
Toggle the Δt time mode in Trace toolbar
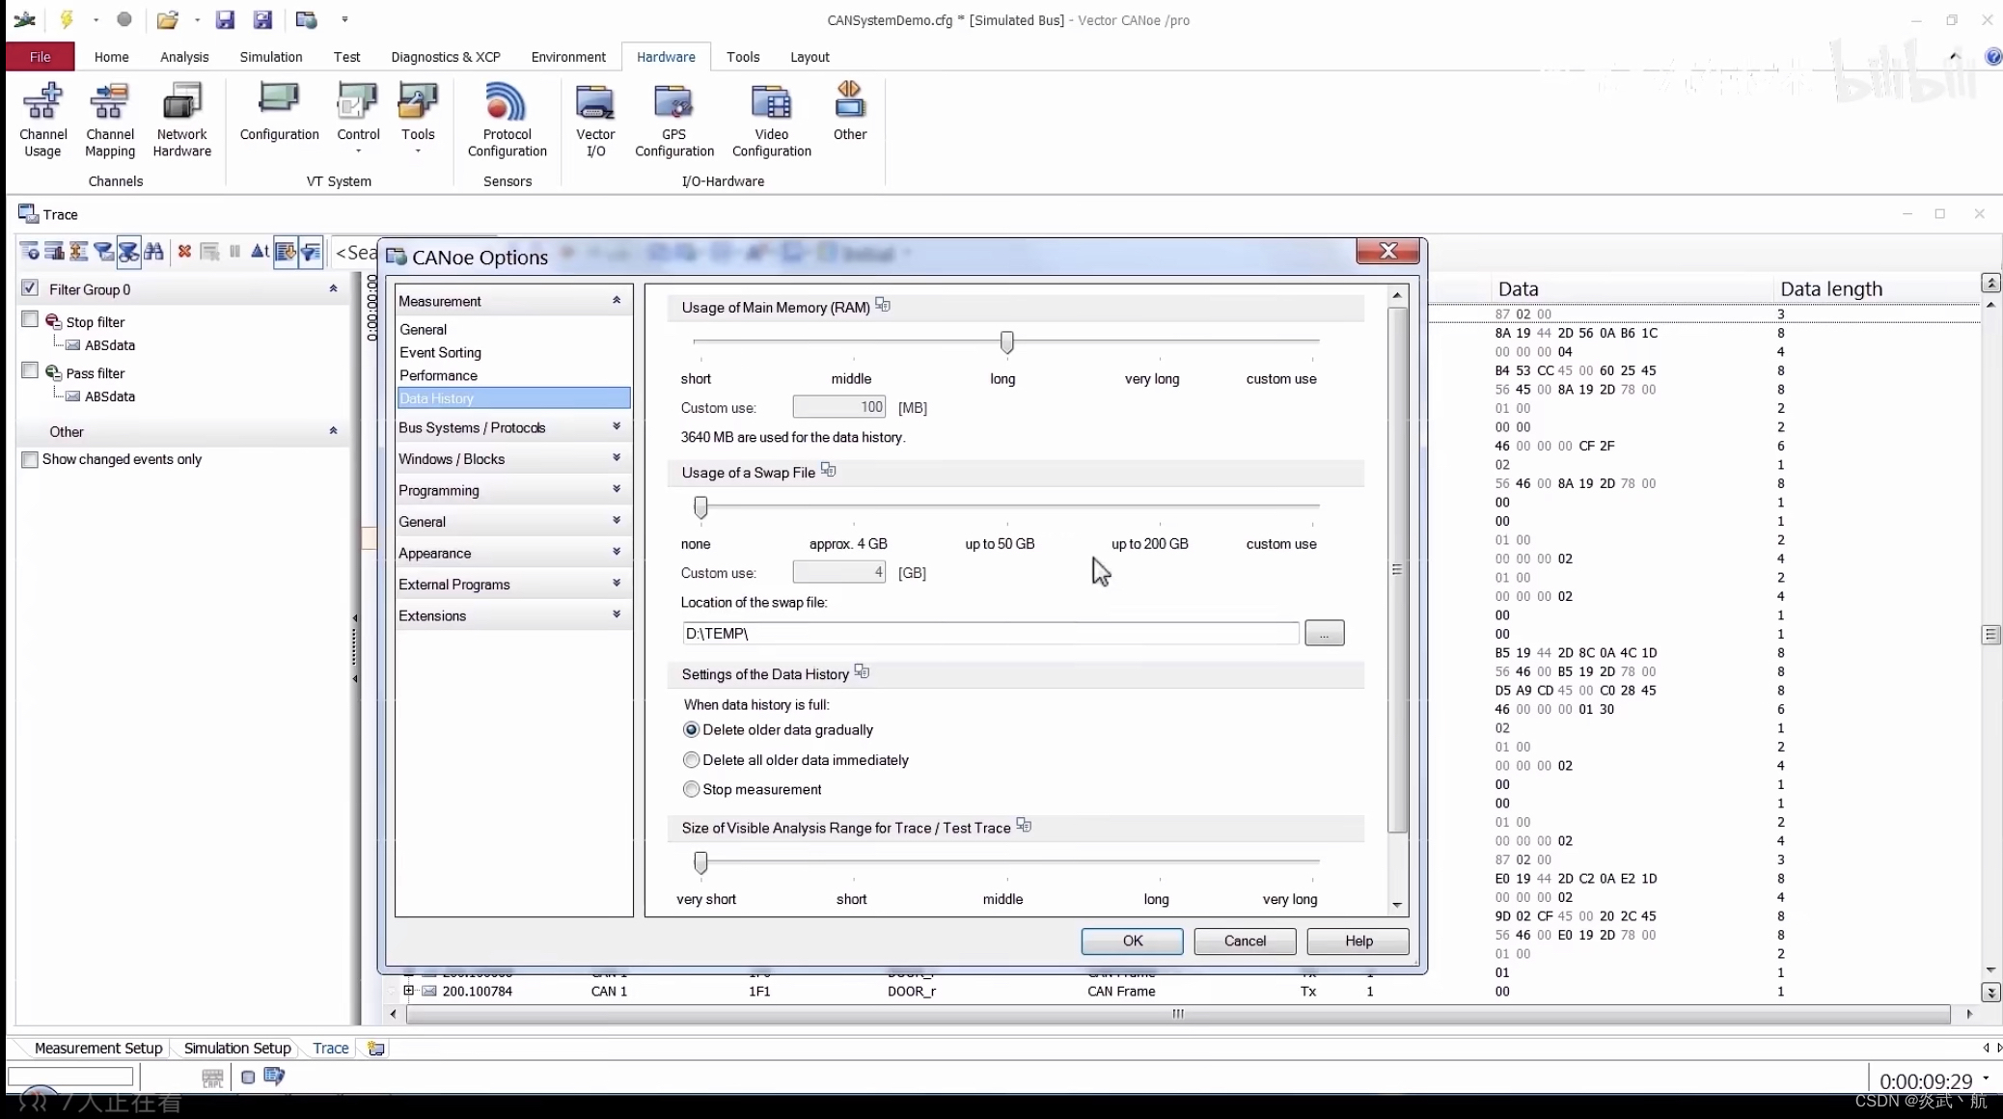(260, 252)
